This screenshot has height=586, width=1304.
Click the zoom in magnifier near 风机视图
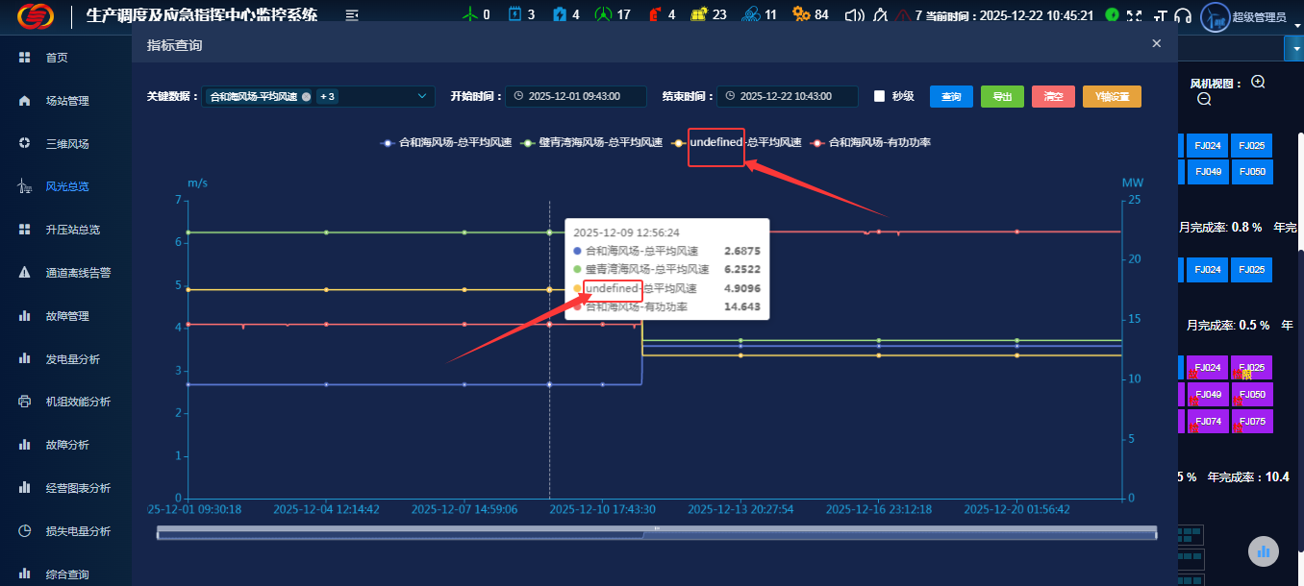[1258, 83]
